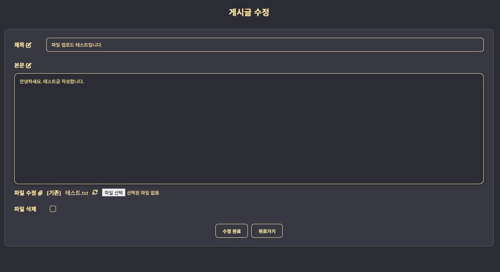500x272 pixels.
Task: Click the [기존] existing-file tag
Action: [54, 193]
